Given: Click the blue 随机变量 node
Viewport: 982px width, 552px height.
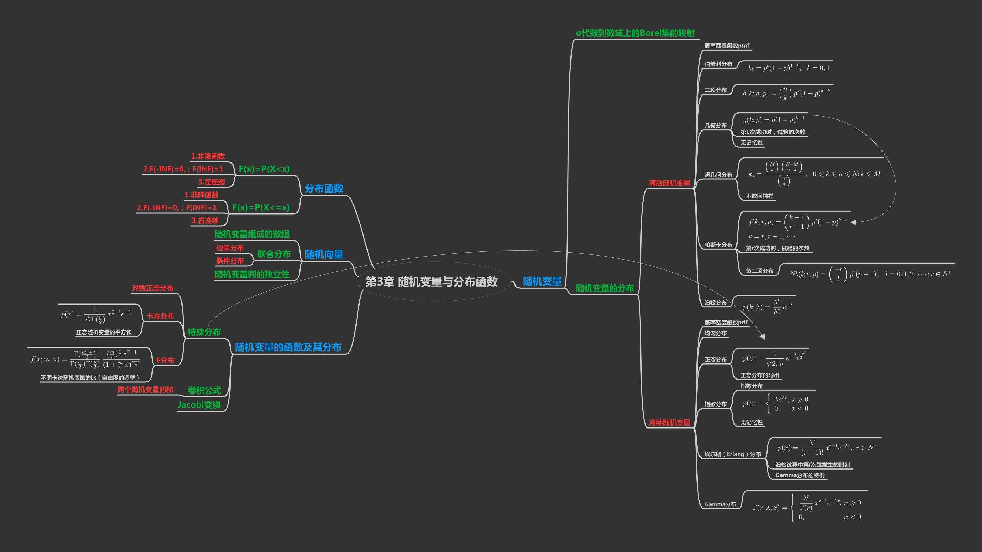Looking at the screenshot, I should (542, 281).
